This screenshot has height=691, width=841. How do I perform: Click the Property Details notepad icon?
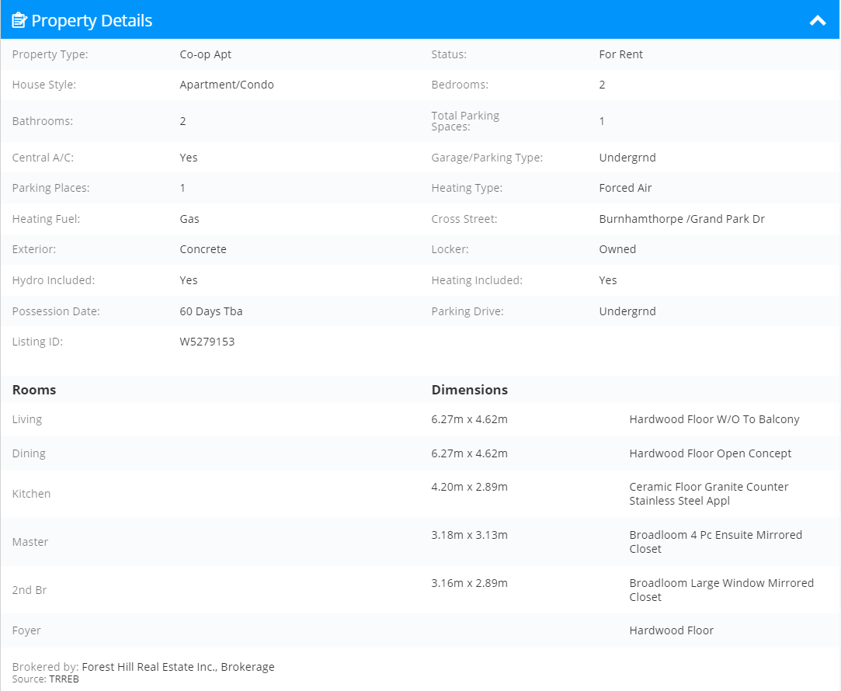tap(19, 20)
